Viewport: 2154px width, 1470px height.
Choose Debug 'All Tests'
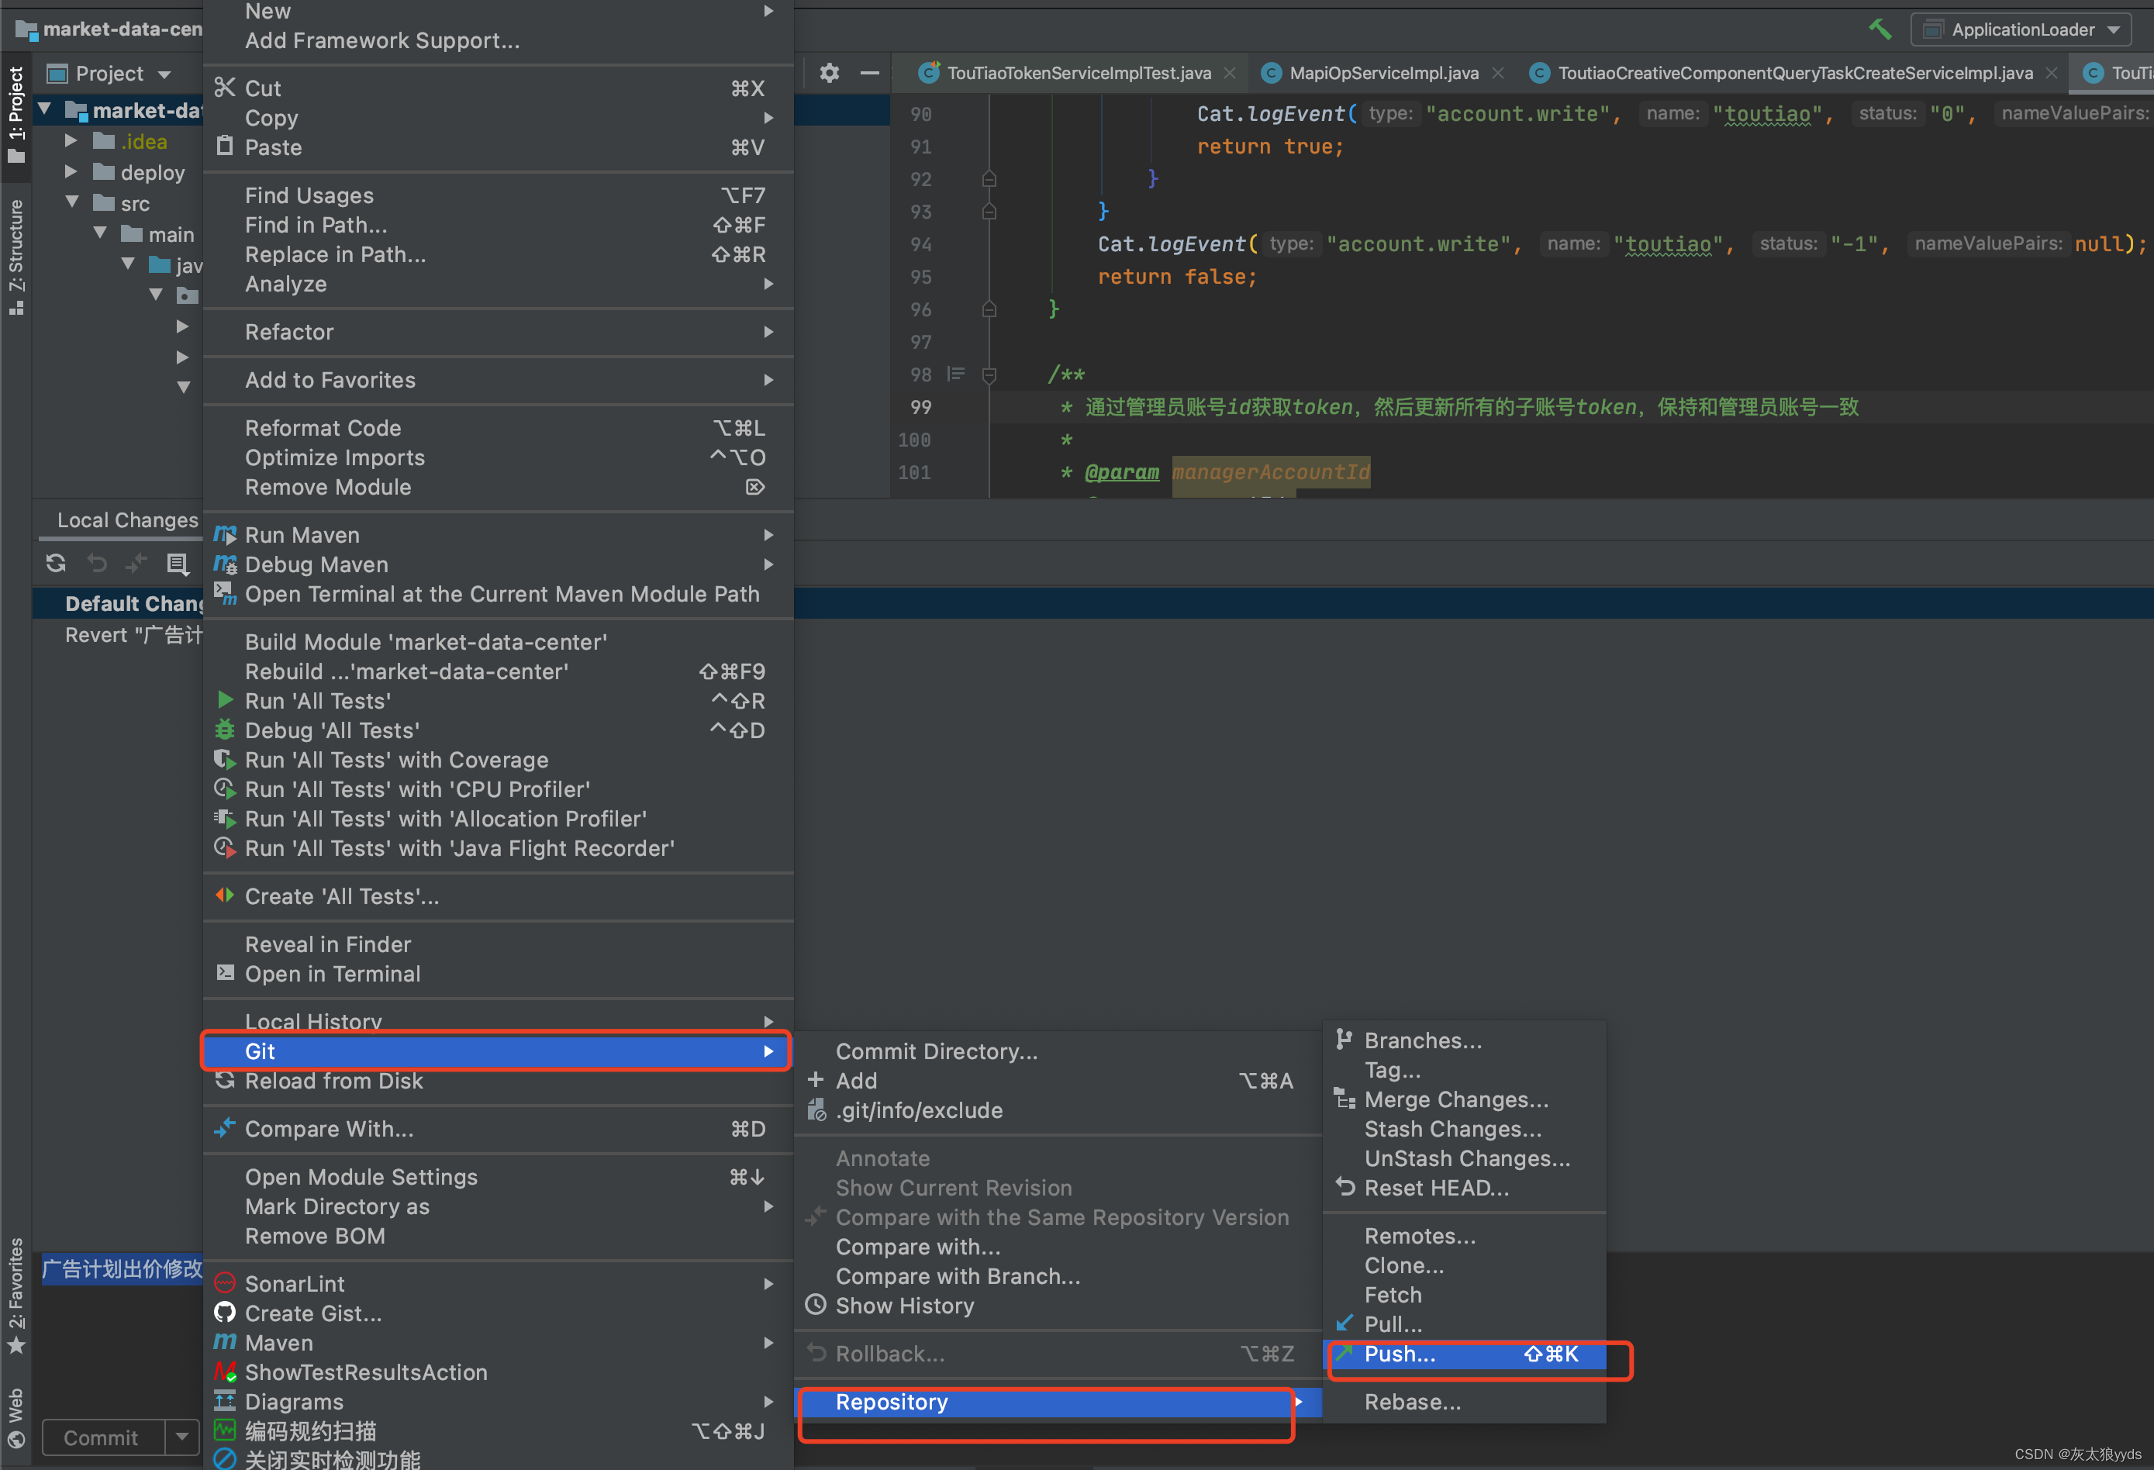(498, 730)
